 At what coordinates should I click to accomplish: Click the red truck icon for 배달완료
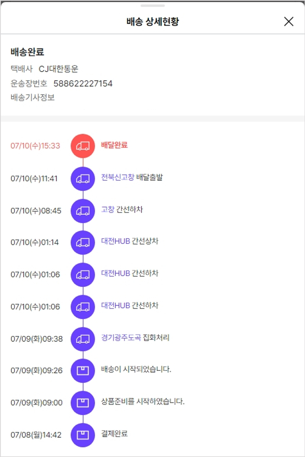(x=83, y=146)
